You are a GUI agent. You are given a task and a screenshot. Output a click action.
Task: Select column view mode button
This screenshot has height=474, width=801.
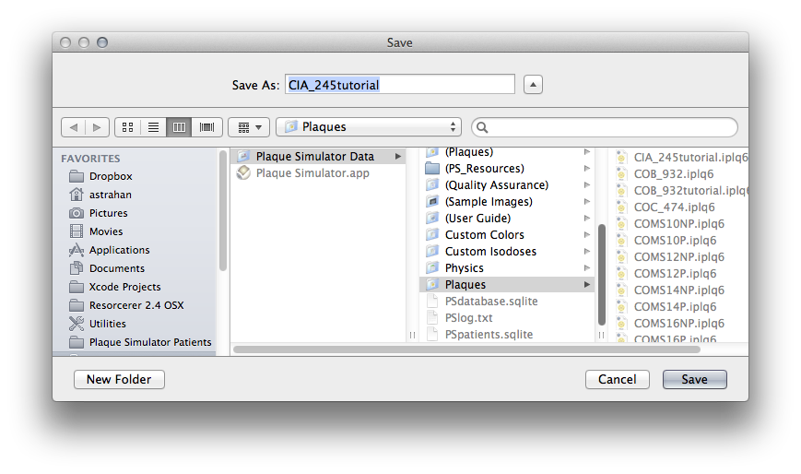click(x=180, y=127)
